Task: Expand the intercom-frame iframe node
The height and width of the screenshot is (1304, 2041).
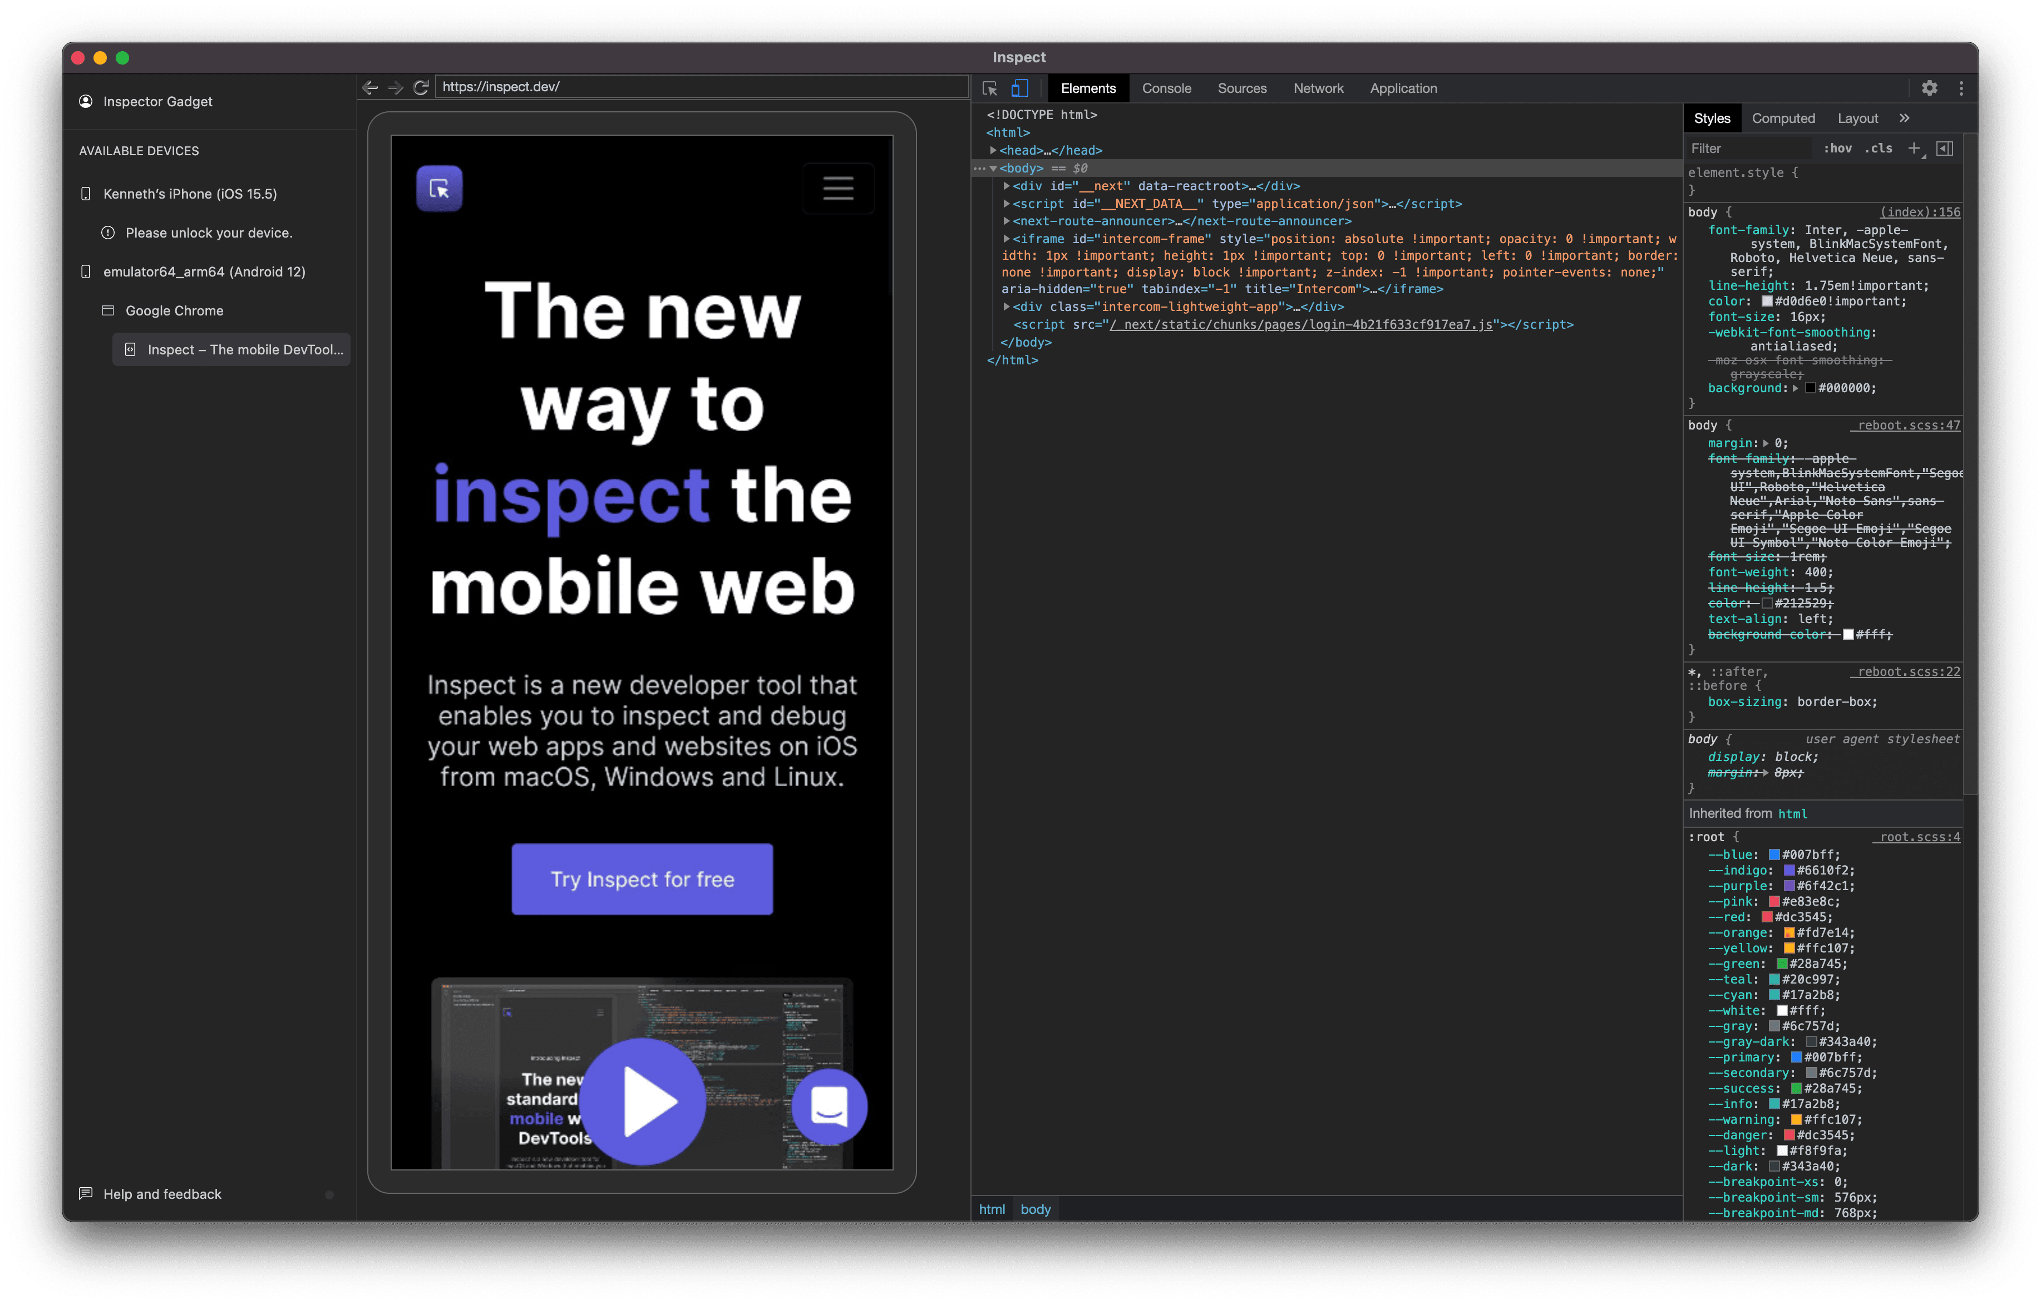Action: pos(1005,239)
